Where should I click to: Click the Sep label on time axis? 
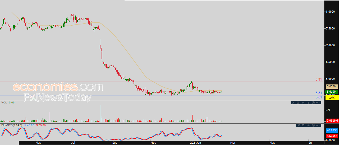point(115,143)
